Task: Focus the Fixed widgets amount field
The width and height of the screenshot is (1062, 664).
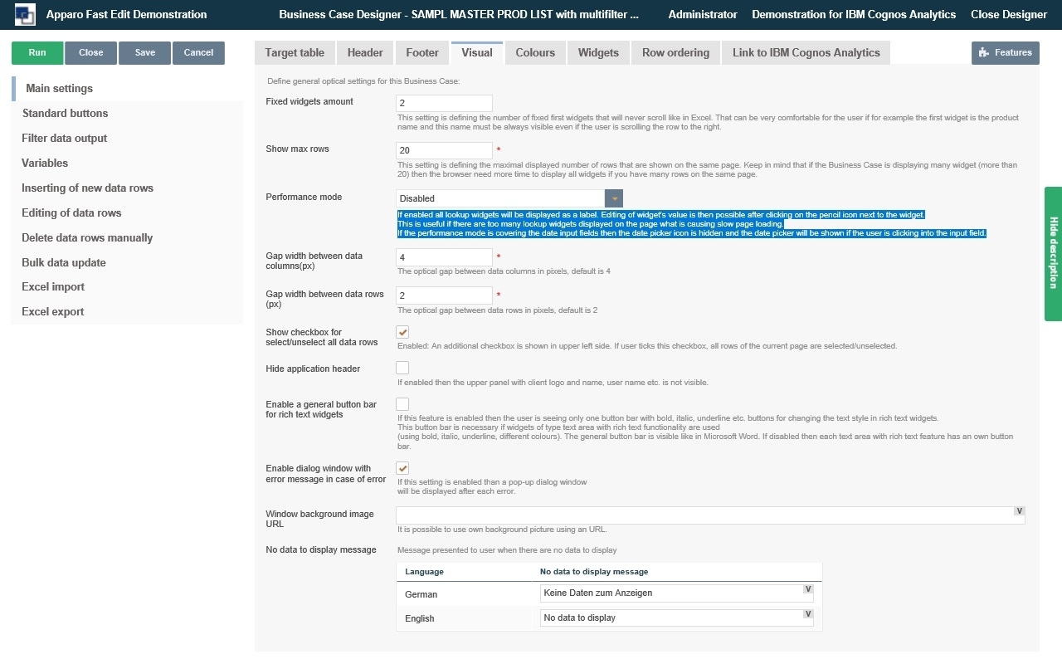Action: coord(445,103)
